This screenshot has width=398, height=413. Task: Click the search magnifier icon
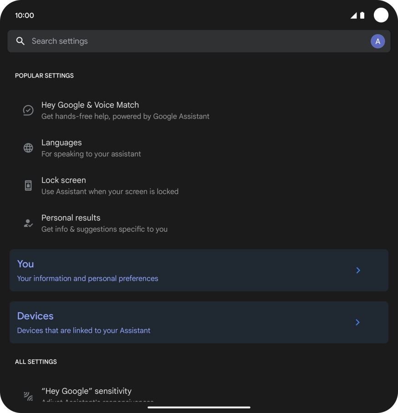coord(20,41)
